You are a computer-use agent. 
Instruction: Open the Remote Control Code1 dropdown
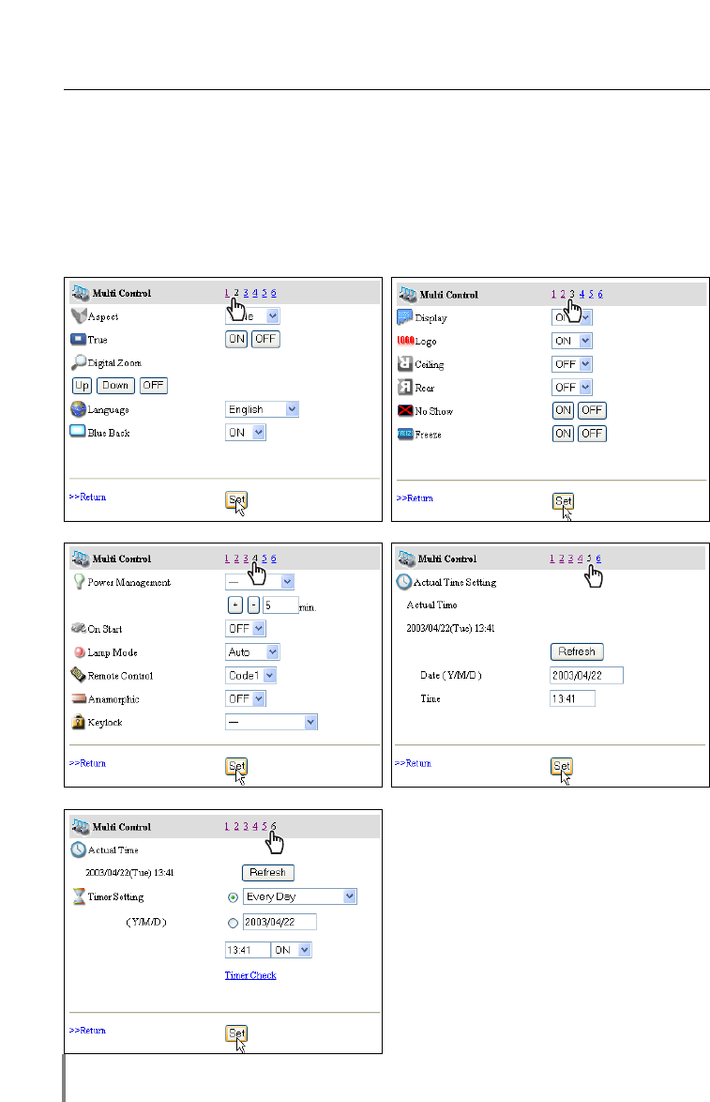(251, 675)
